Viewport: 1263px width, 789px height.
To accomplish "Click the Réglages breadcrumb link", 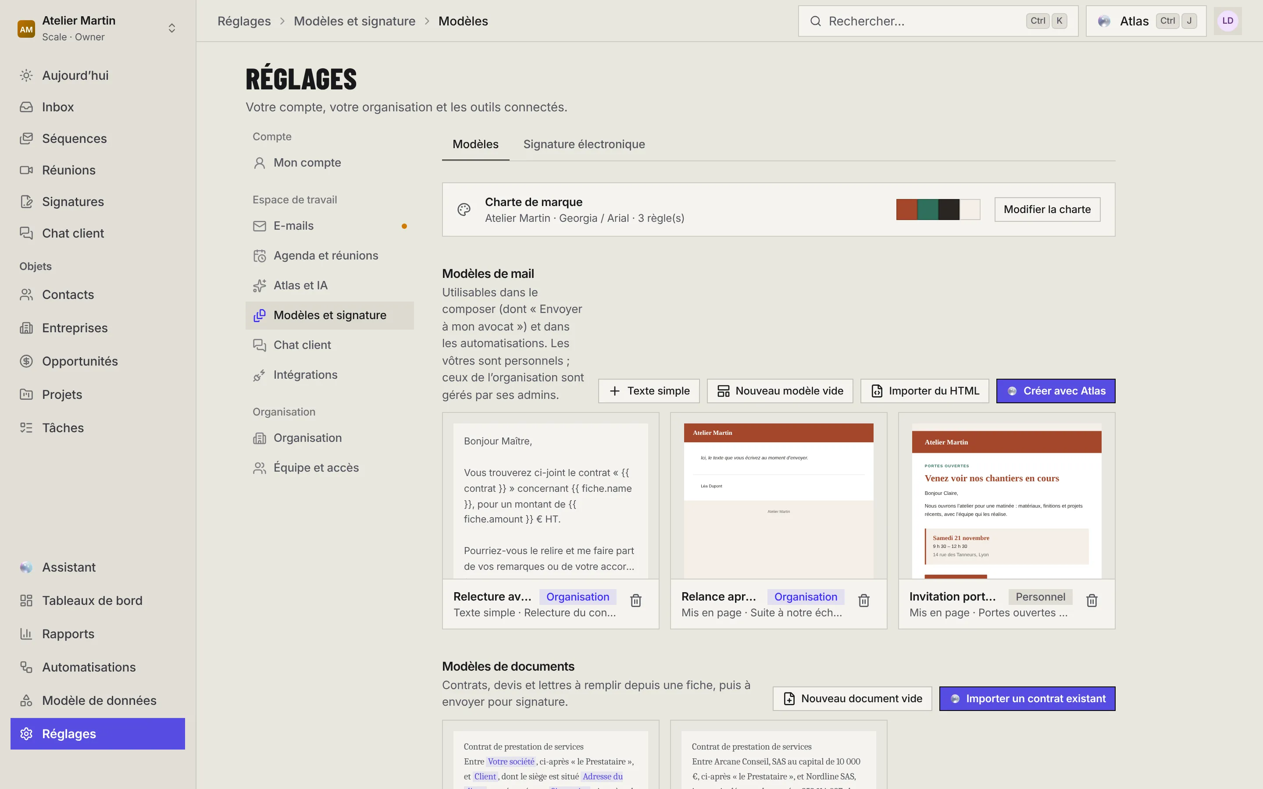I will 244,21.
